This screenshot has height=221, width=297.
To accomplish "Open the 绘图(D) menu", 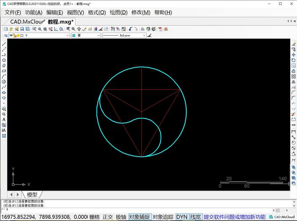I will click(x=119, y=13).
